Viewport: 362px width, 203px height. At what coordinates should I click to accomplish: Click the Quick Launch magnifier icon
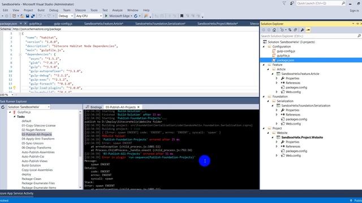[343, 3]
